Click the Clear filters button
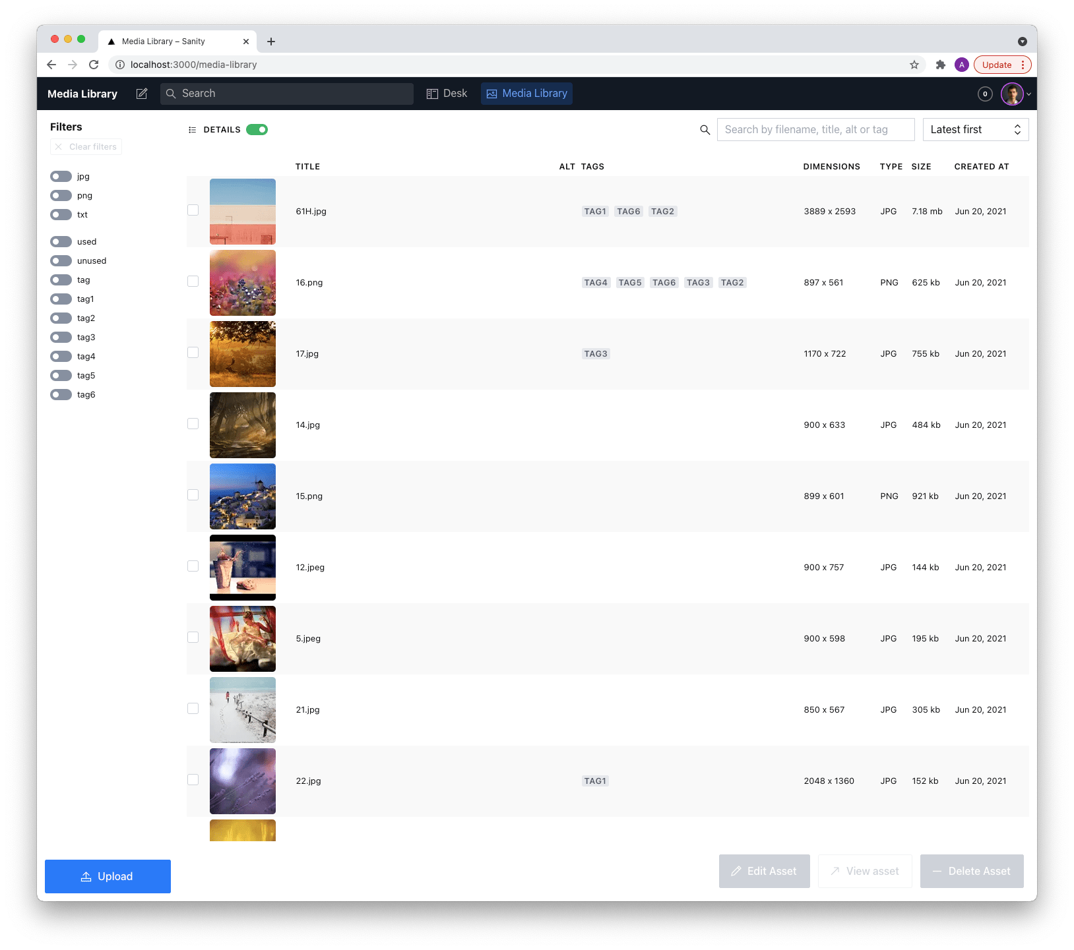The image size is (1074, 950). pos(86,147)
